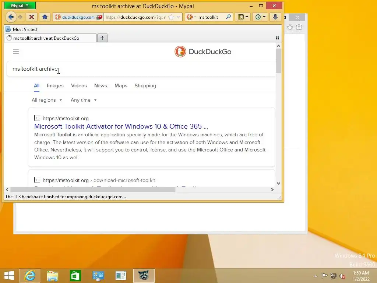Click the DuckDuckGo logo
The height and width of the screenshot is (283, 377).
click(x=203, y=52)
